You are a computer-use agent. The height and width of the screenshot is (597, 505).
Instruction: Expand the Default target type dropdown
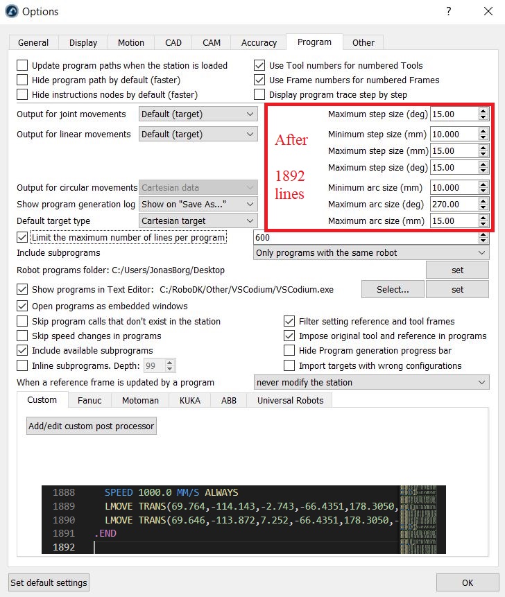tap(198, 221)
